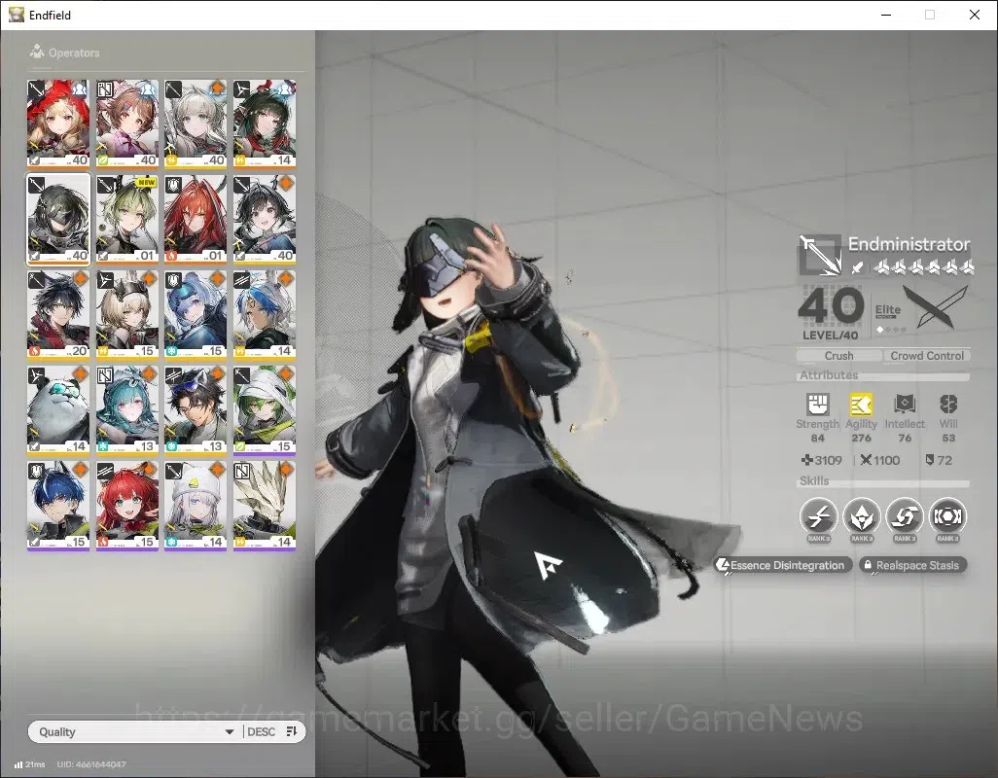Click the defense shield icon next to 72

click(930, 460)
